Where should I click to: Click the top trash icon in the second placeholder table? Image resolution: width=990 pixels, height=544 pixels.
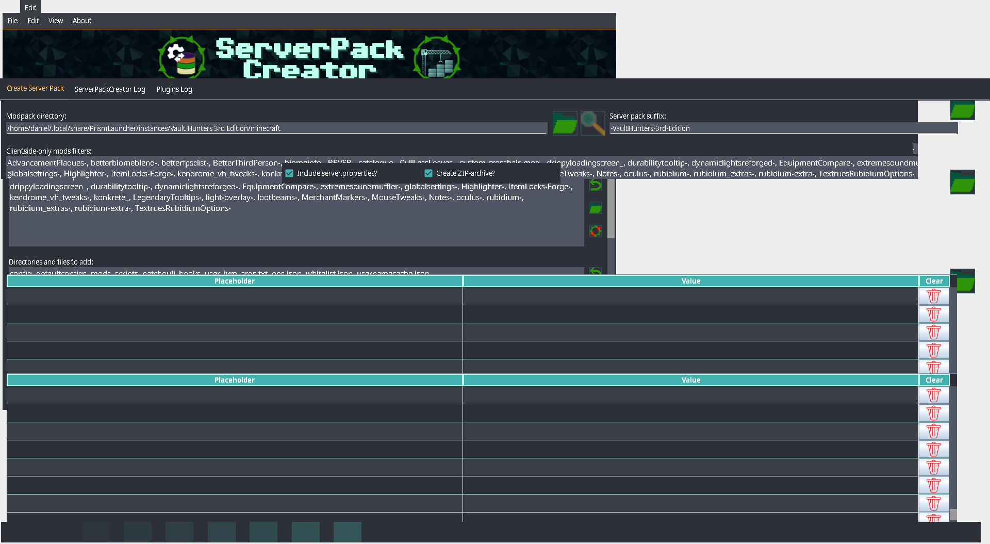click(933, 395)
